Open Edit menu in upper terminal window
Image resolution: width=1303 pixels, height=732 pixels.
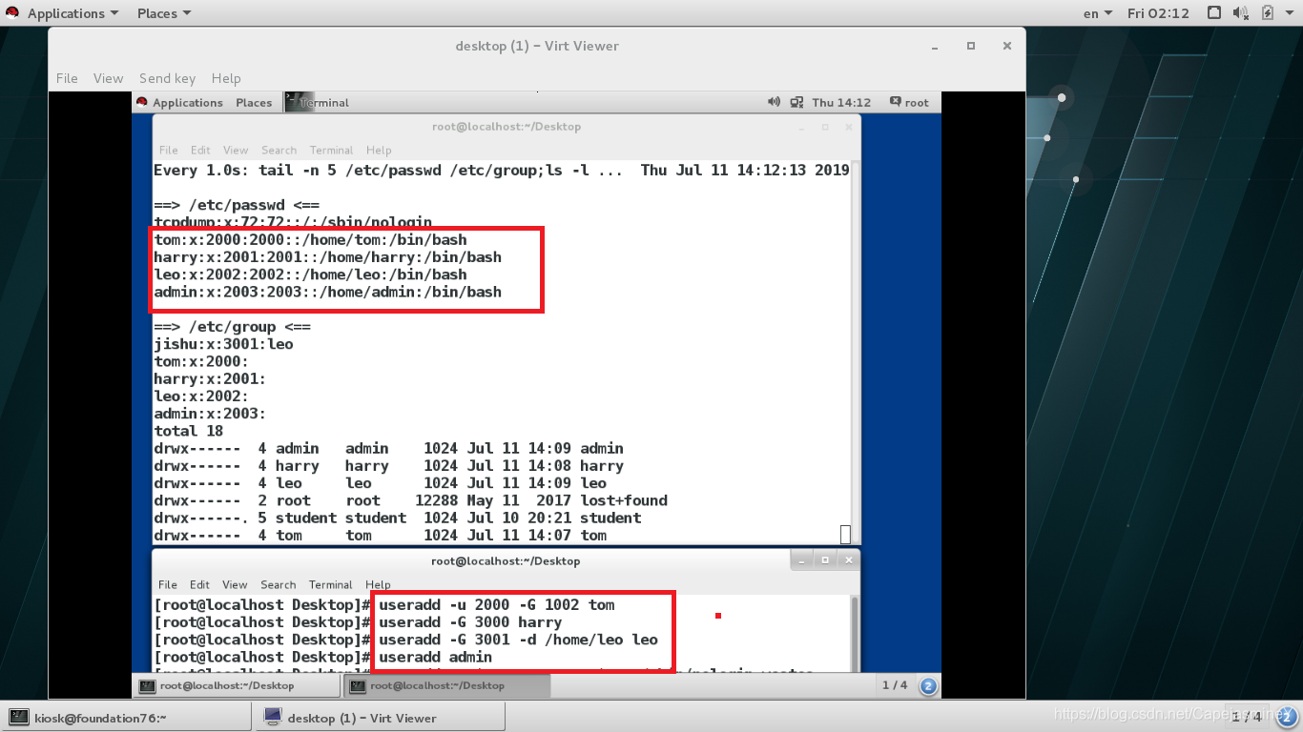pos(200,150)
